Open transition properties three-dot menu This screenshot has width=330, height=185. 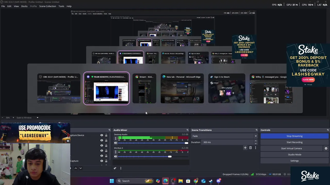[x=255, y=148]
